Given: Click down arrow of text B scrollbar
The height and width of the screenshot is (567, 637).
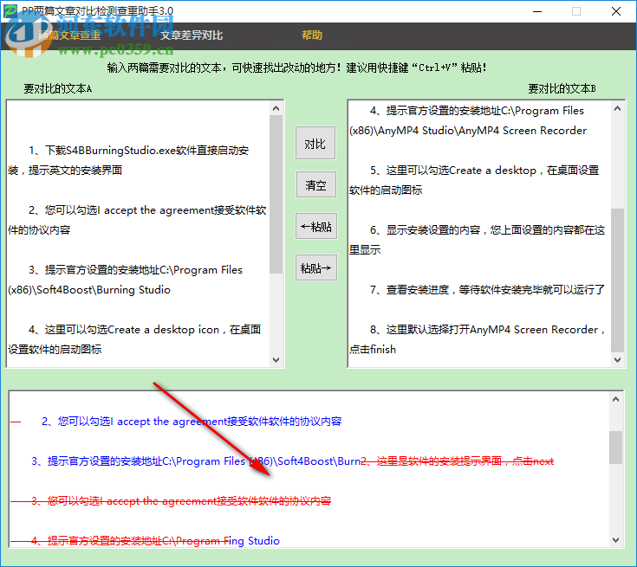Looking at the screenshot, I should 617,359.
